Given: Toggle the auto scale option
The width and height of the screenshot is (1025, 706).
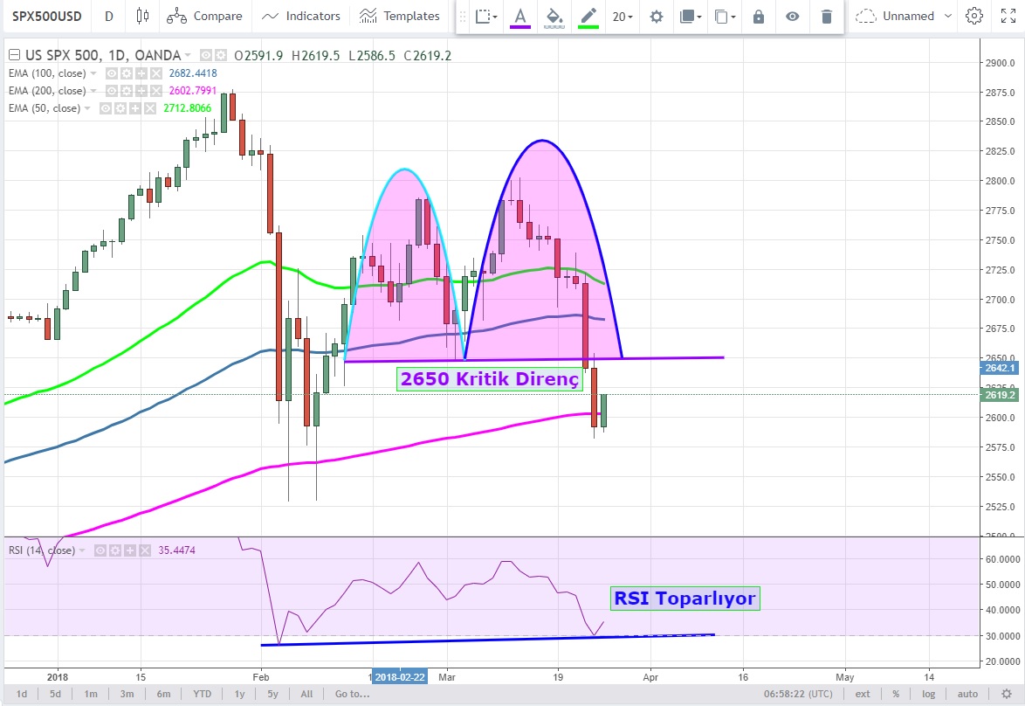Looking at the screenshot, I should click(967, 694).
